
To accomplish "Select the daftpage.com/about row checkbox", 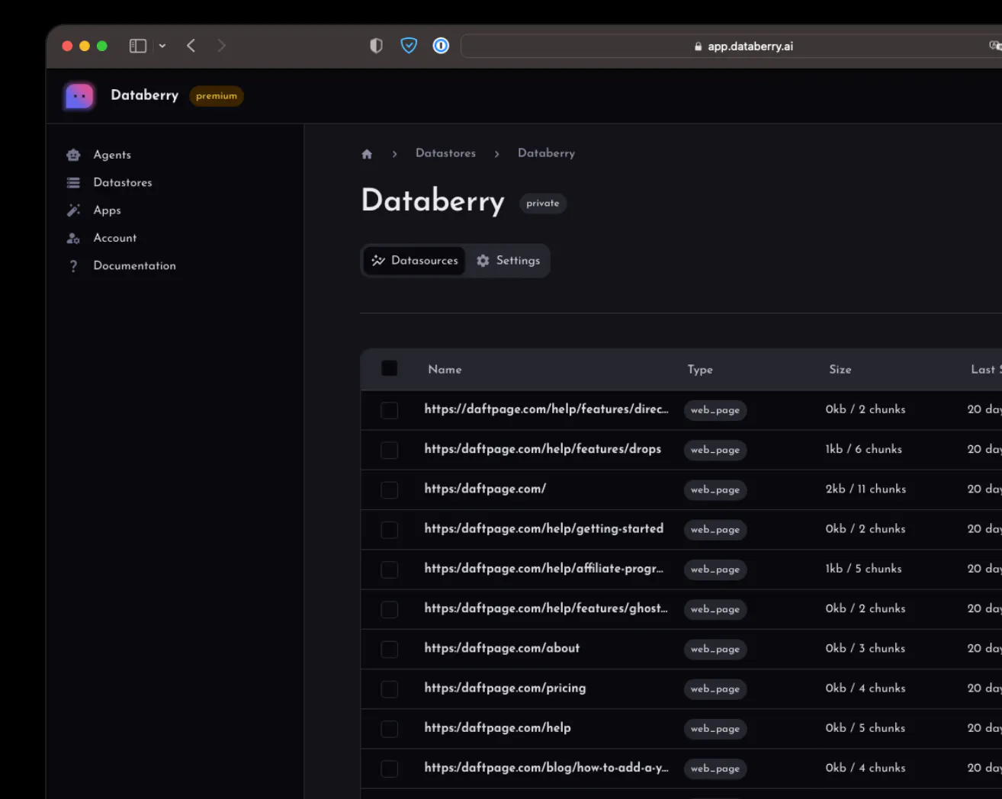I will (390, 649).
